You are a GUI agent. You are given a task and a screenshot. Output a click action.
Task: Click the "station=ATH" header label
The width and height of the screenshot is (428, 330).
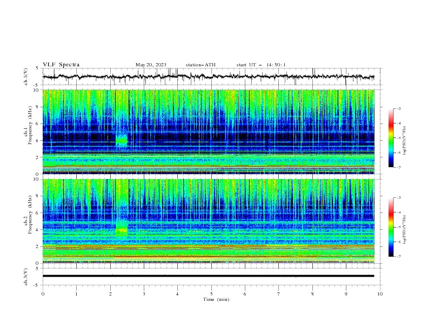200,65
